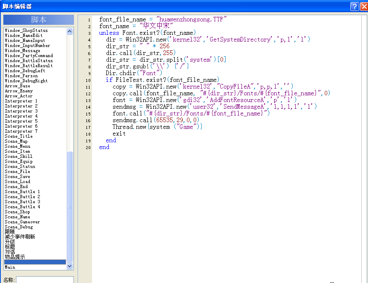Click the script name input field
368x283 pixels.
(x=45, y=280)
